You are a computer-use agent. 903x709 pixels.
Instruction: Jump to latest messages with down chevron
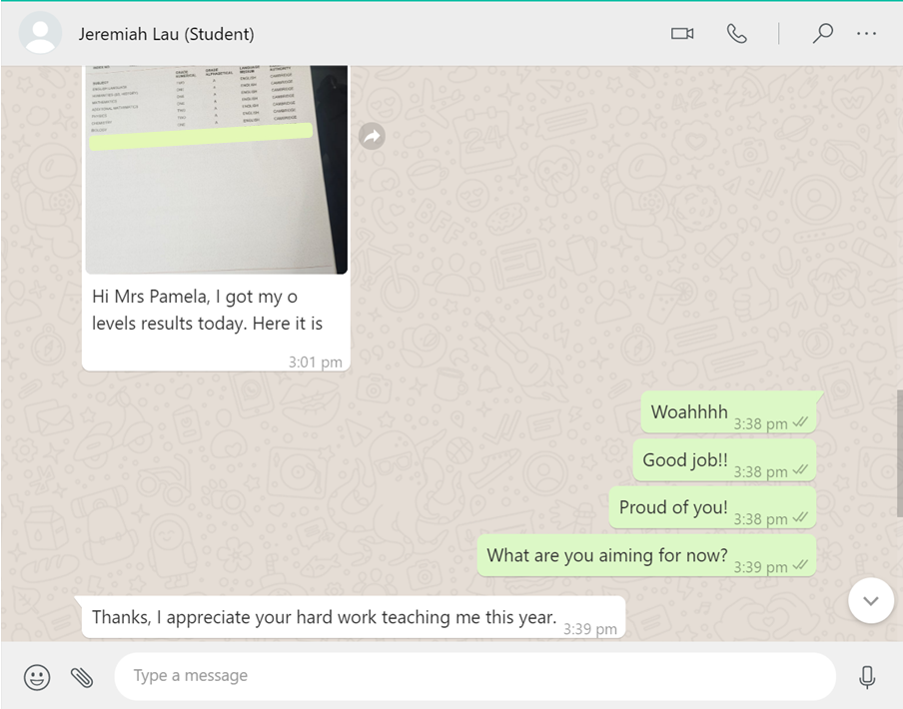[x=870, y=600]
